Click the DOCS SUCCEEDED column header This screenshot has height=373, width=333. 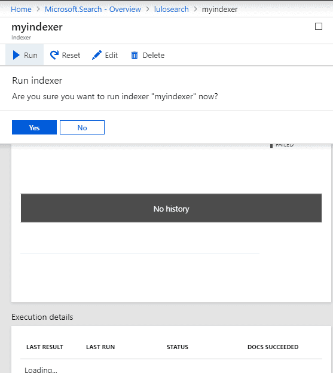(x=273, y=347)
